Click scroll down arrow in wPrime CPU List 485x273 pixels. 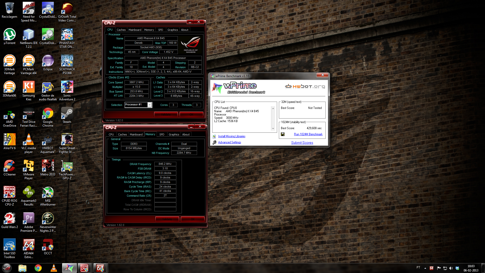pyautogui.click(x=273, y=129)
